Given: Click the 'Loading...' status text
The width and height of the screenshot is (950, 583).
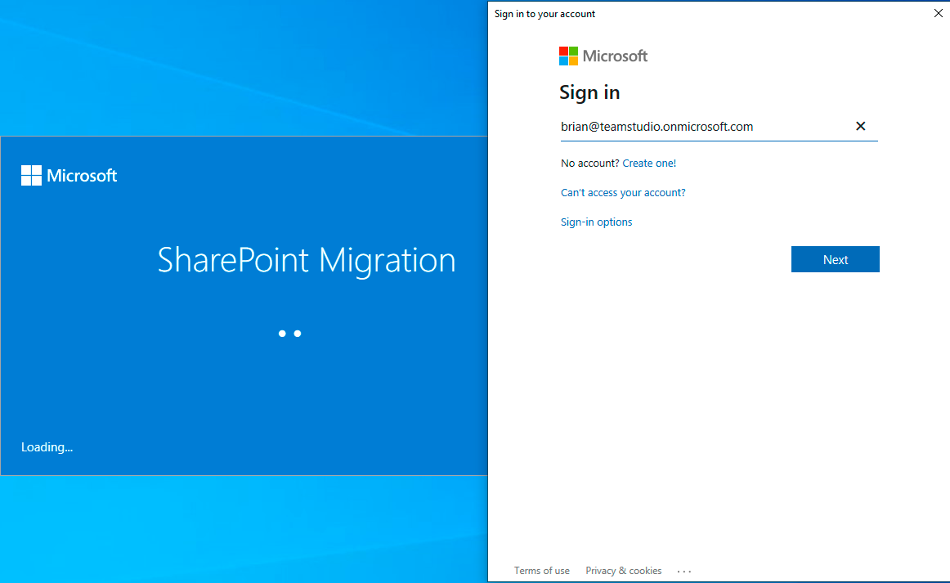Looking at the screenshot, I should pos(47,447).
